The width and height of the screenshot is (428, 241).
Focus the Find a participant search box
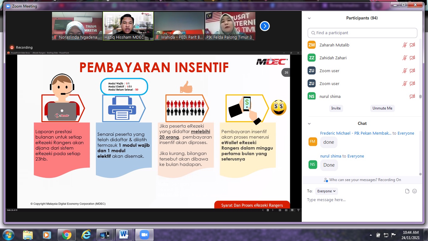coord(363,33)
